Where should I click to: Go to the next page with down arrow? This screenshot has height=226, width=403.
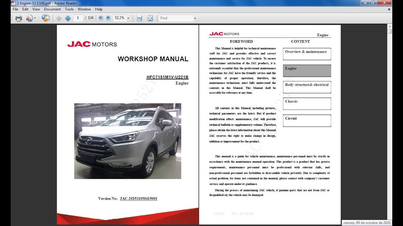tap(68, 18)
